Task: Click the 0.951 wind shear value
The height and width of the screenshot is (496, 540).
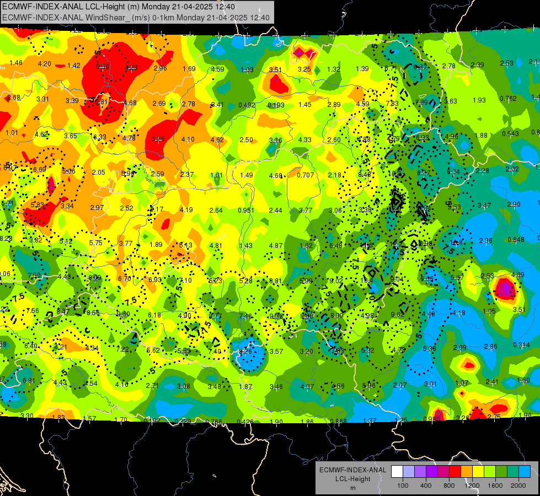Action: [x=246, y=211]
